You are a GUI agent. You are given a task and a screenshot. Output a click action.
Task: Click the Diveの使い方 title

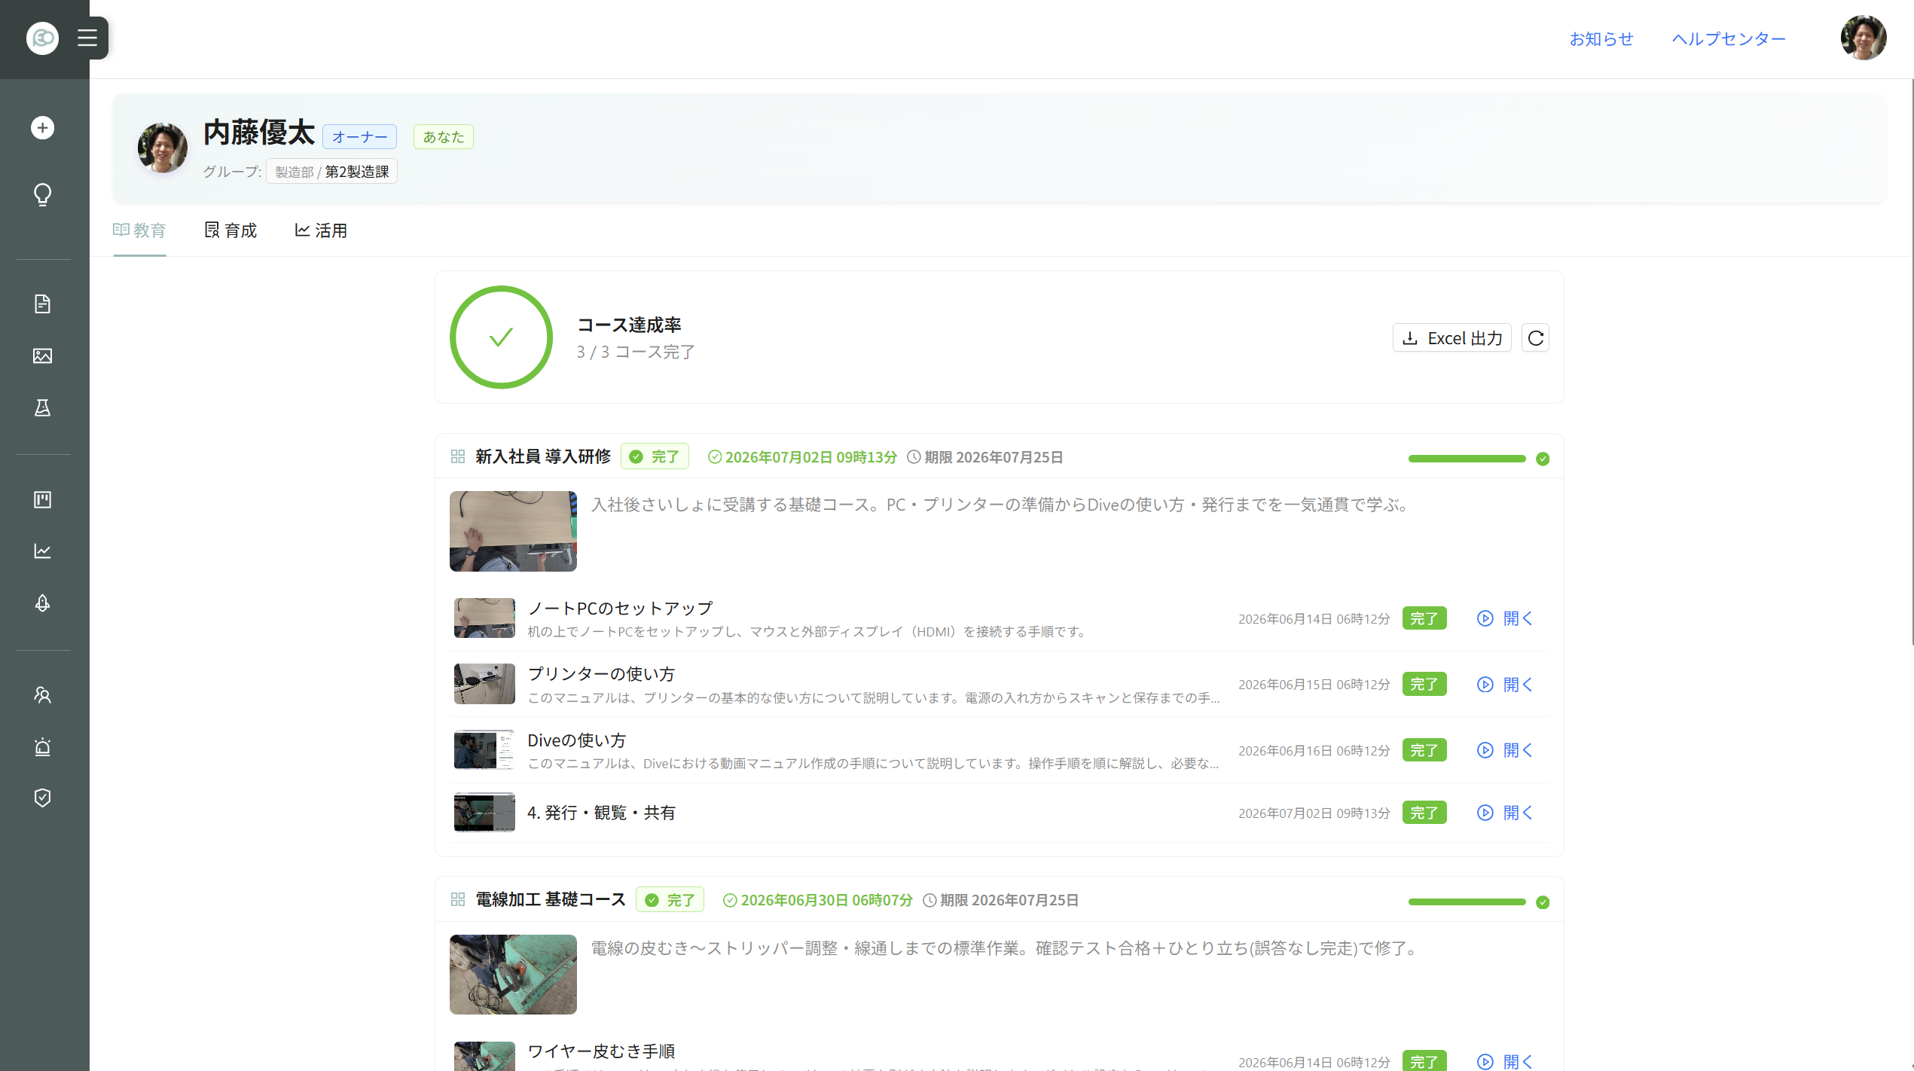pyautogui.click(x=577, y=740)
